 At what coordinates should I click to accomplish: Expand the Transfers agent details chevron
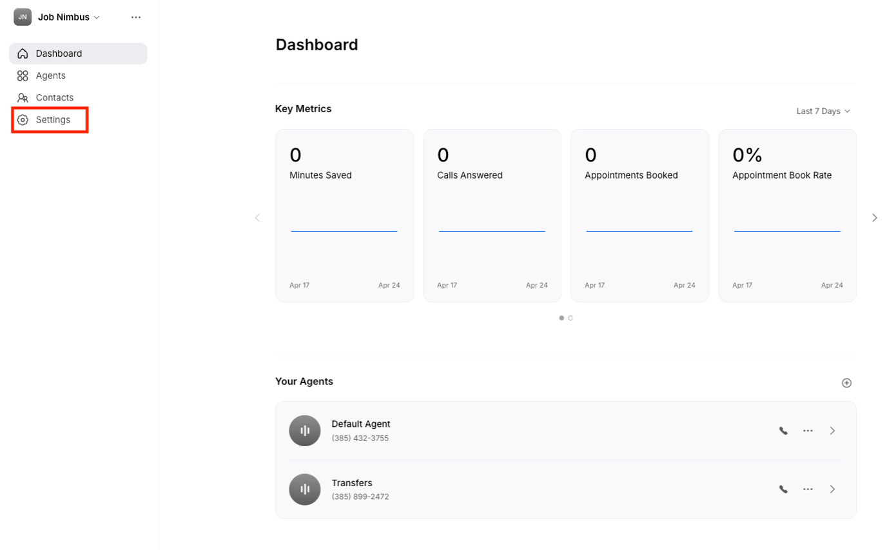point(832,489)
